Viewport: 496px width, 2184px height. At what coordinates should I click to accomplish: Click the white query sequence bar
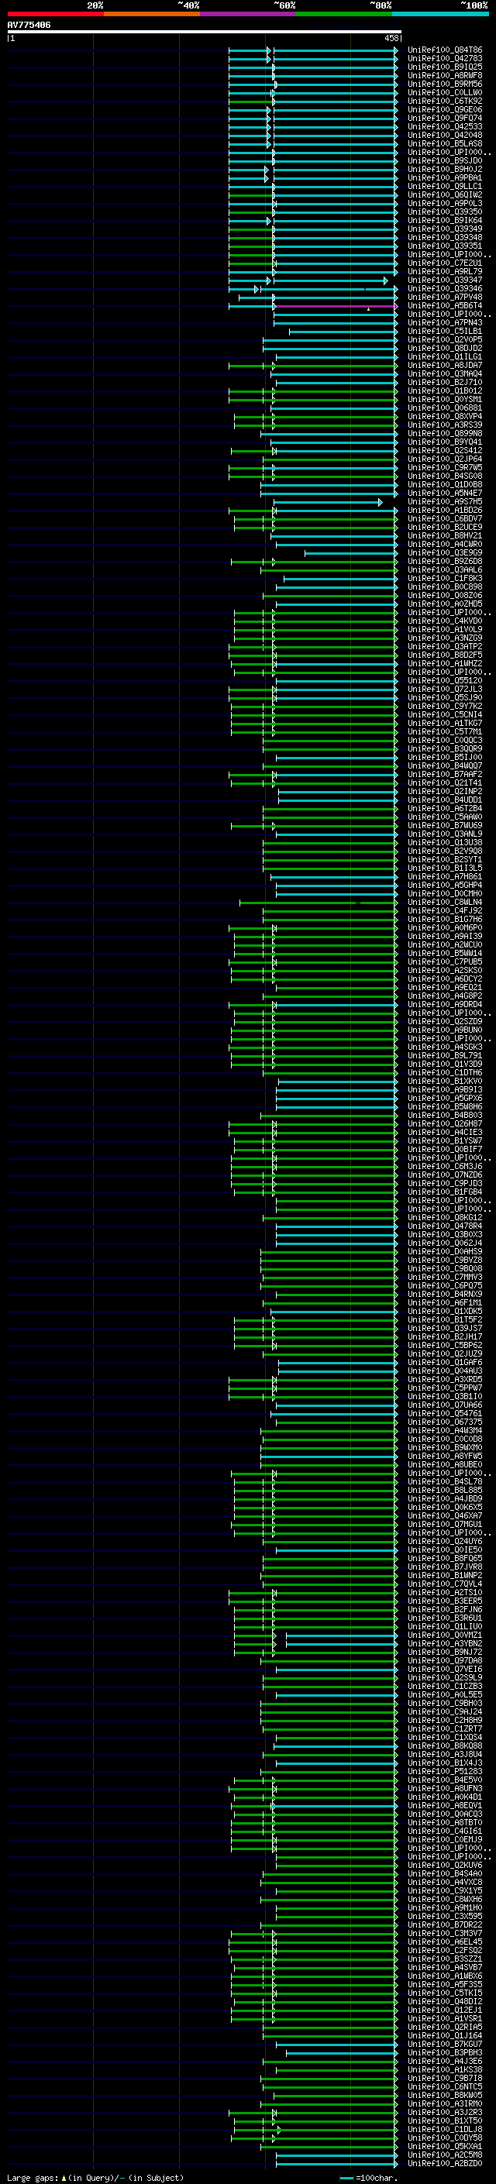pyautogui.click(x=205, y=31)
